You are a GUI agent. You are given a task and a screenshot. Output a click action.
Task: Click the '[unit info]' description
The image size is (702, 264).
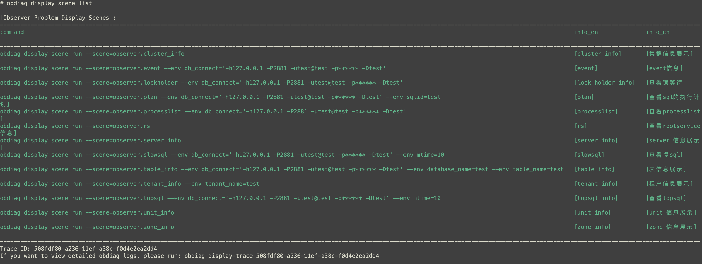pyautogui.click(x=592, y=213)
